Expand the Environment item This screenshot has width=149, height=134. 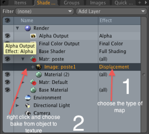(x=17, y=98)
